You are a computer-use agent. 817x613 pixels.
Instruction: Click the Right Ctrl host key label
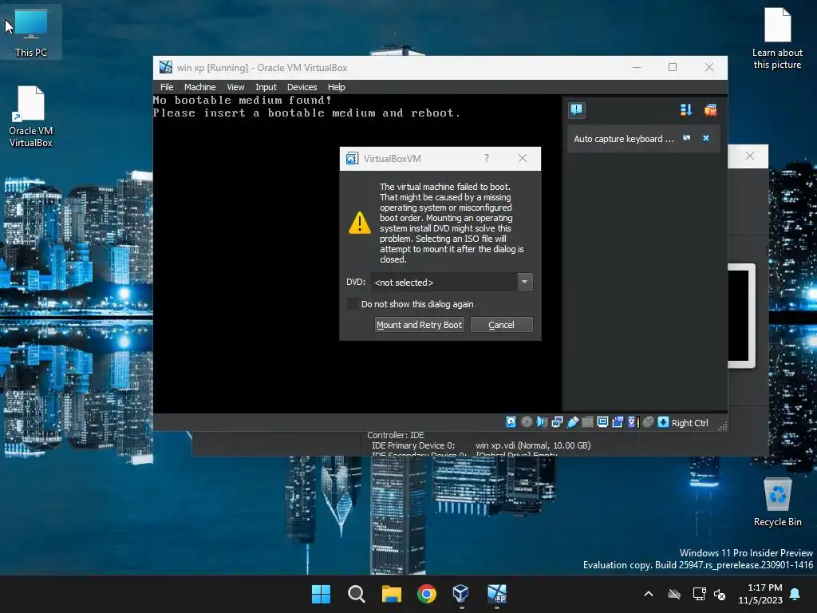pos(689,423)
